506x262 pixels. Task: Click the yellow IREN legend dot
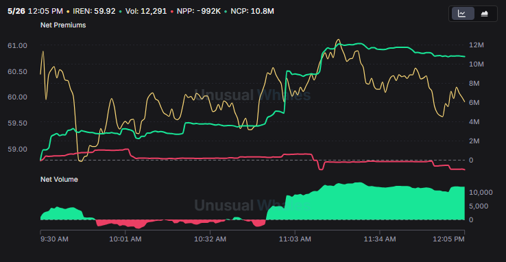[68, 11]
